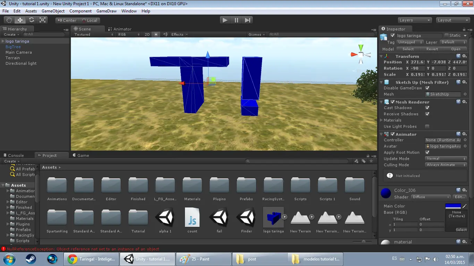The height and width of the screenshot is (266, 474).
Task: Click the shader Edit... button
Action: (460, 197)
